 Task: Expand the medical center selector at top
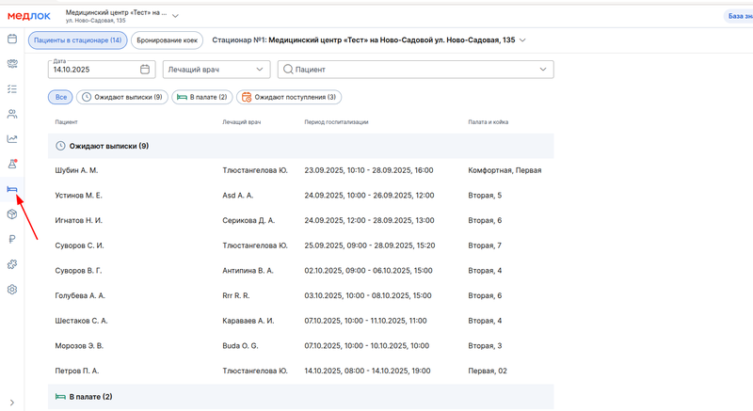tap(175, 15)
